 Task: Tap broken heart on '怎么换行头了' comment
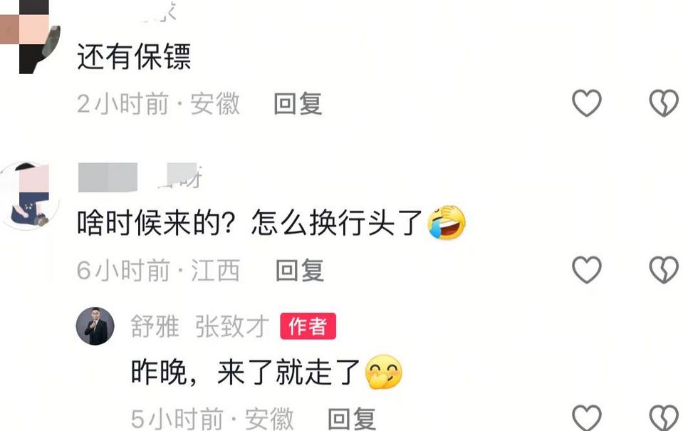[664, 270]
